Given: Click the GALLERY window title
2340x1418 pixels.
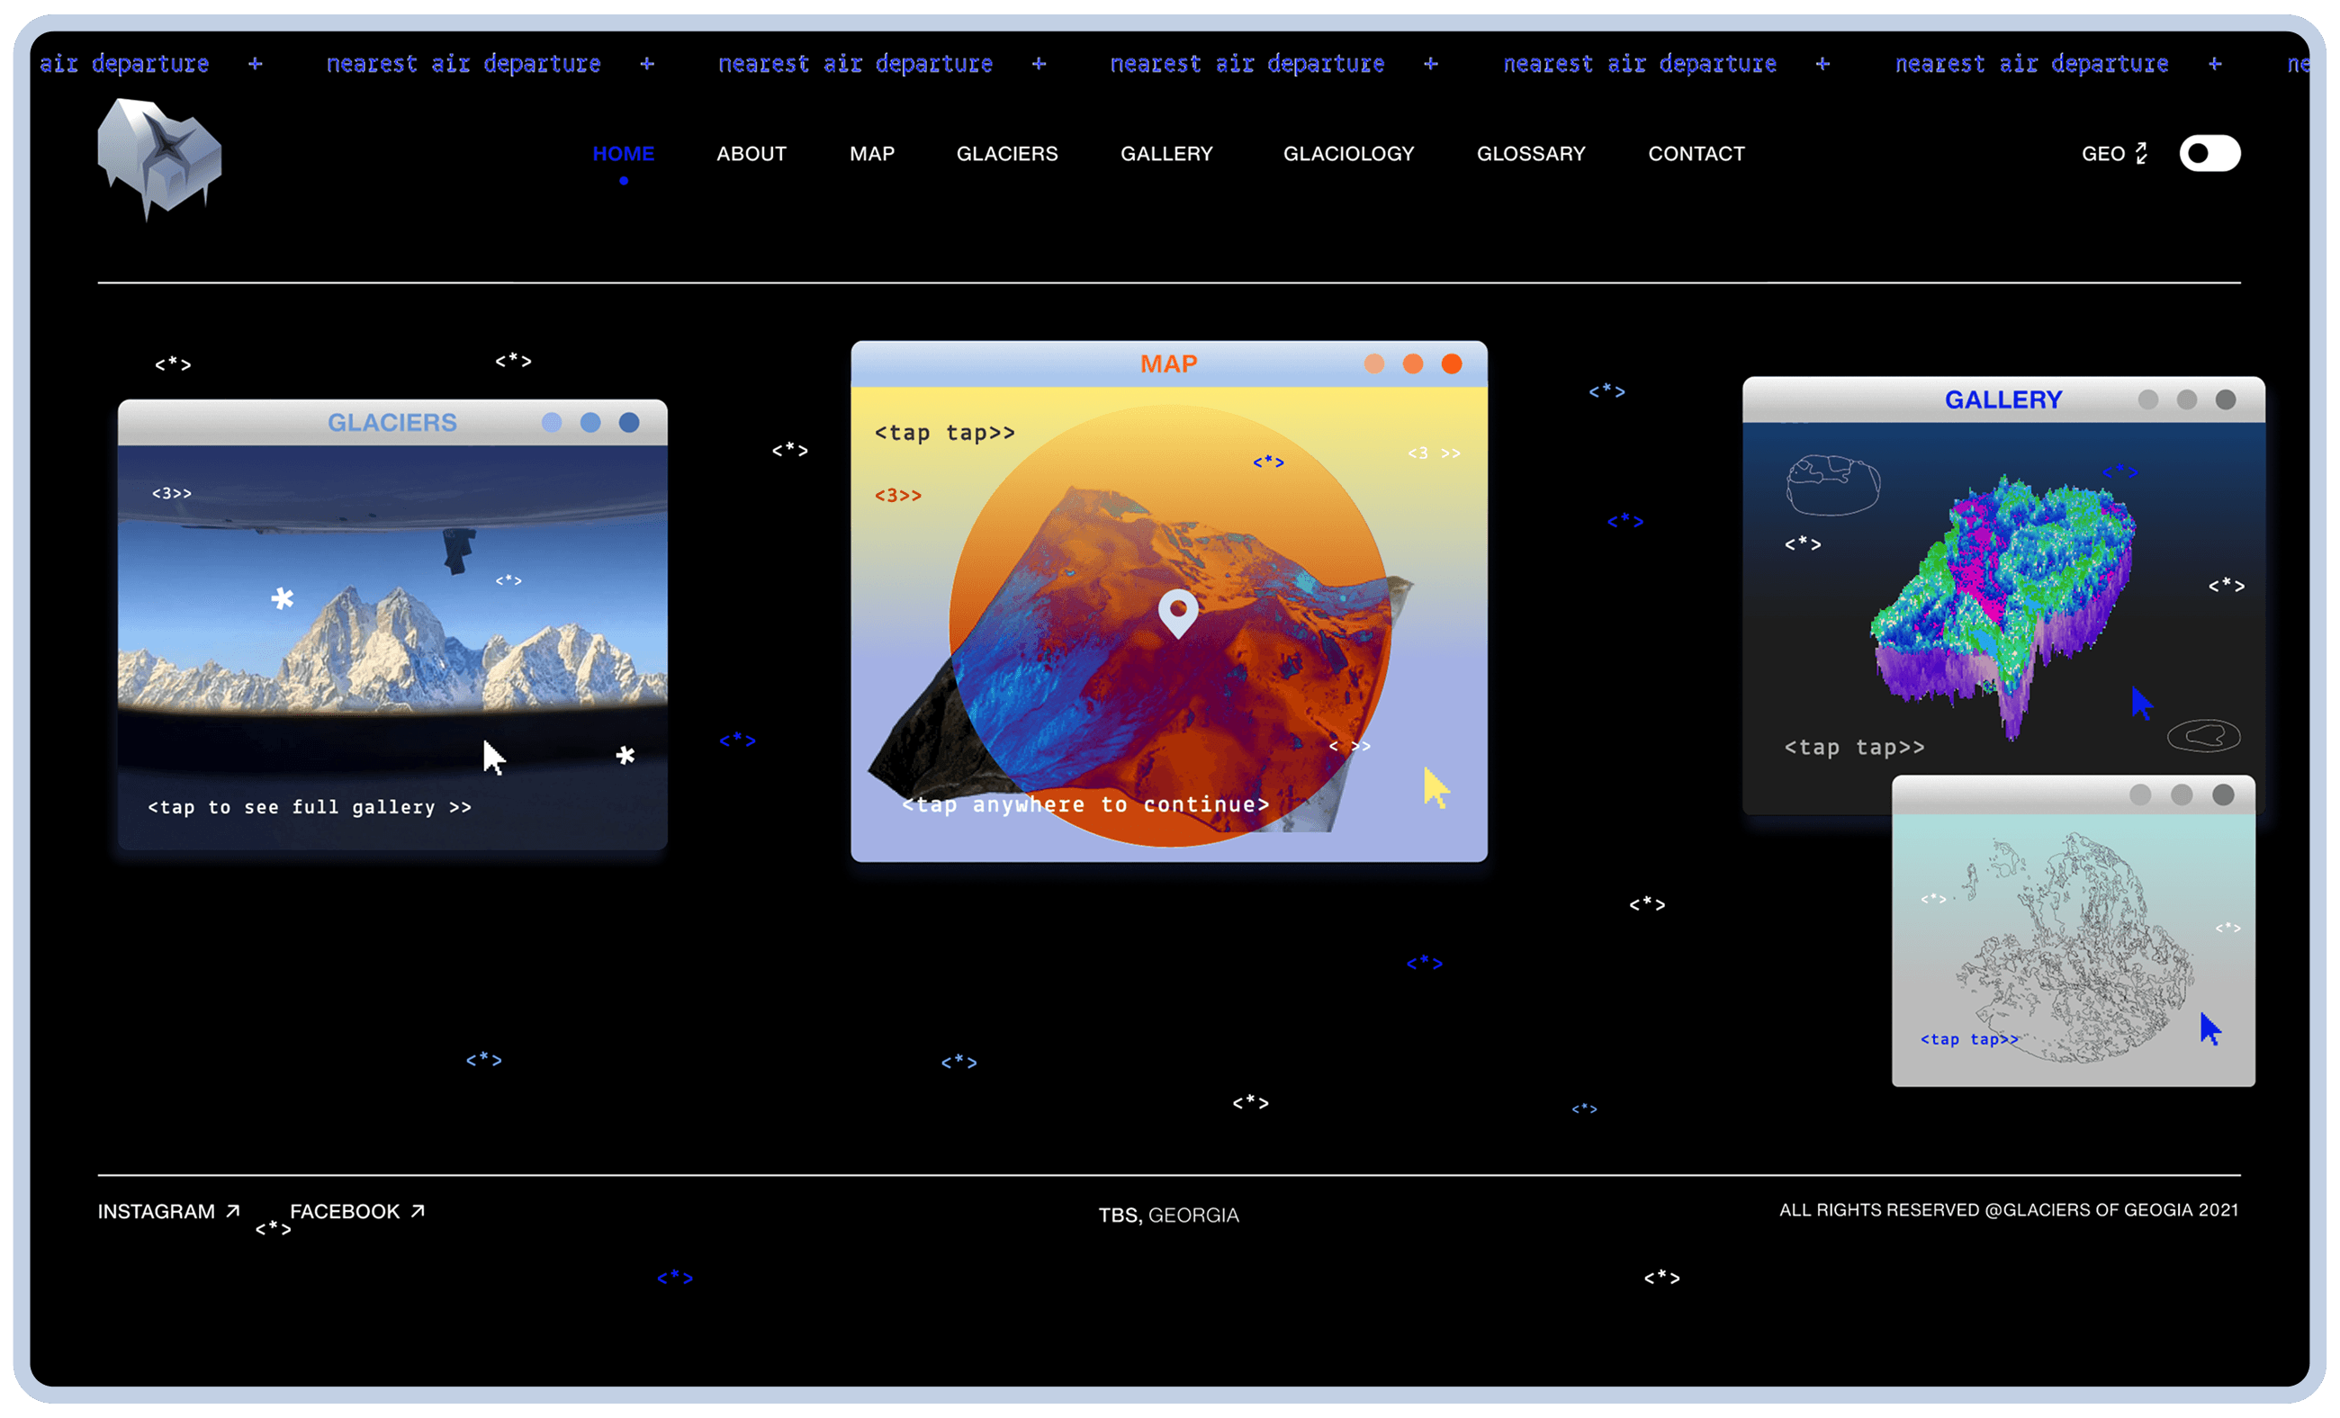Looking at the screenshot, I should point(2002,399).
